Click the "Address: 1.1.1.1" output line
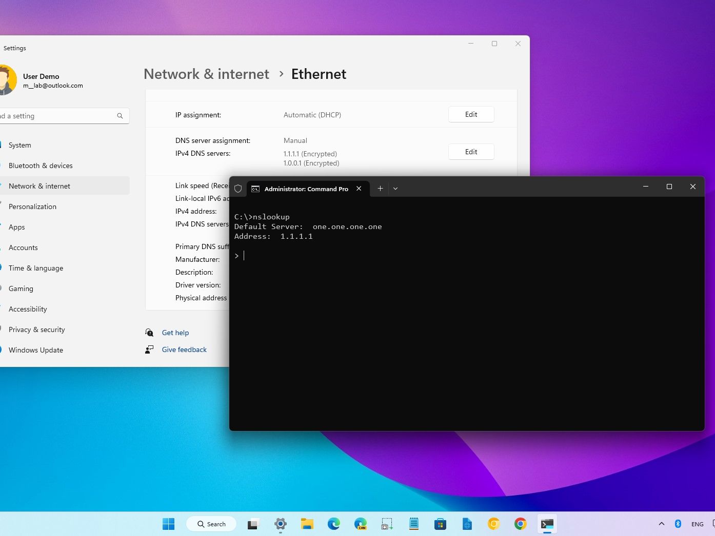This screenshot has height=536, width=715. 273,236
